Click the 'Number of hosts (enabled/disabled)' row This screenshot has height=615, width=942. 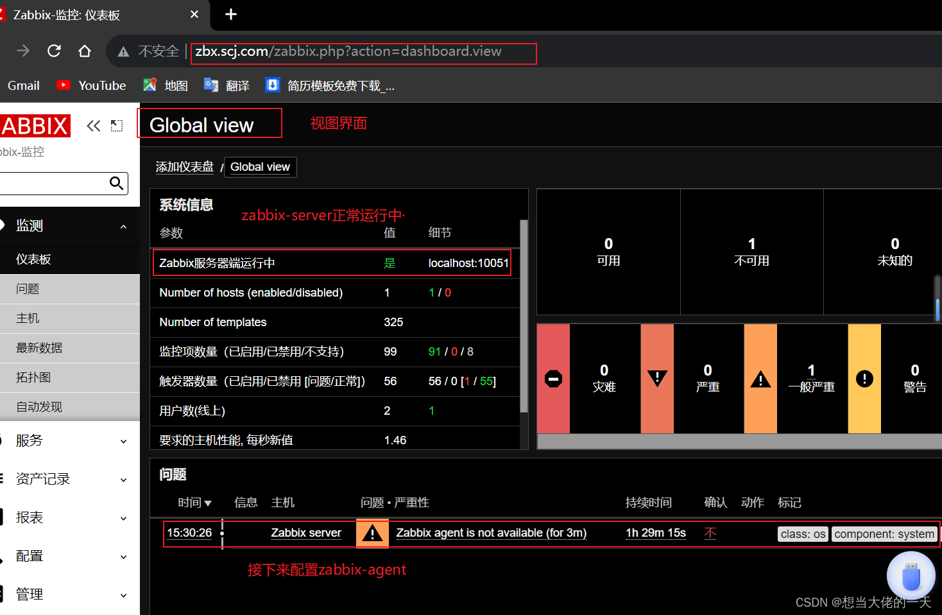(335, 293)
